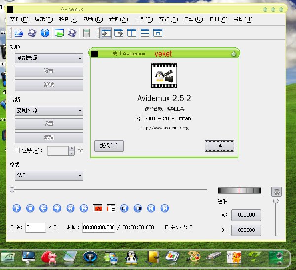Go to next frame arrow

coord(57,208)
